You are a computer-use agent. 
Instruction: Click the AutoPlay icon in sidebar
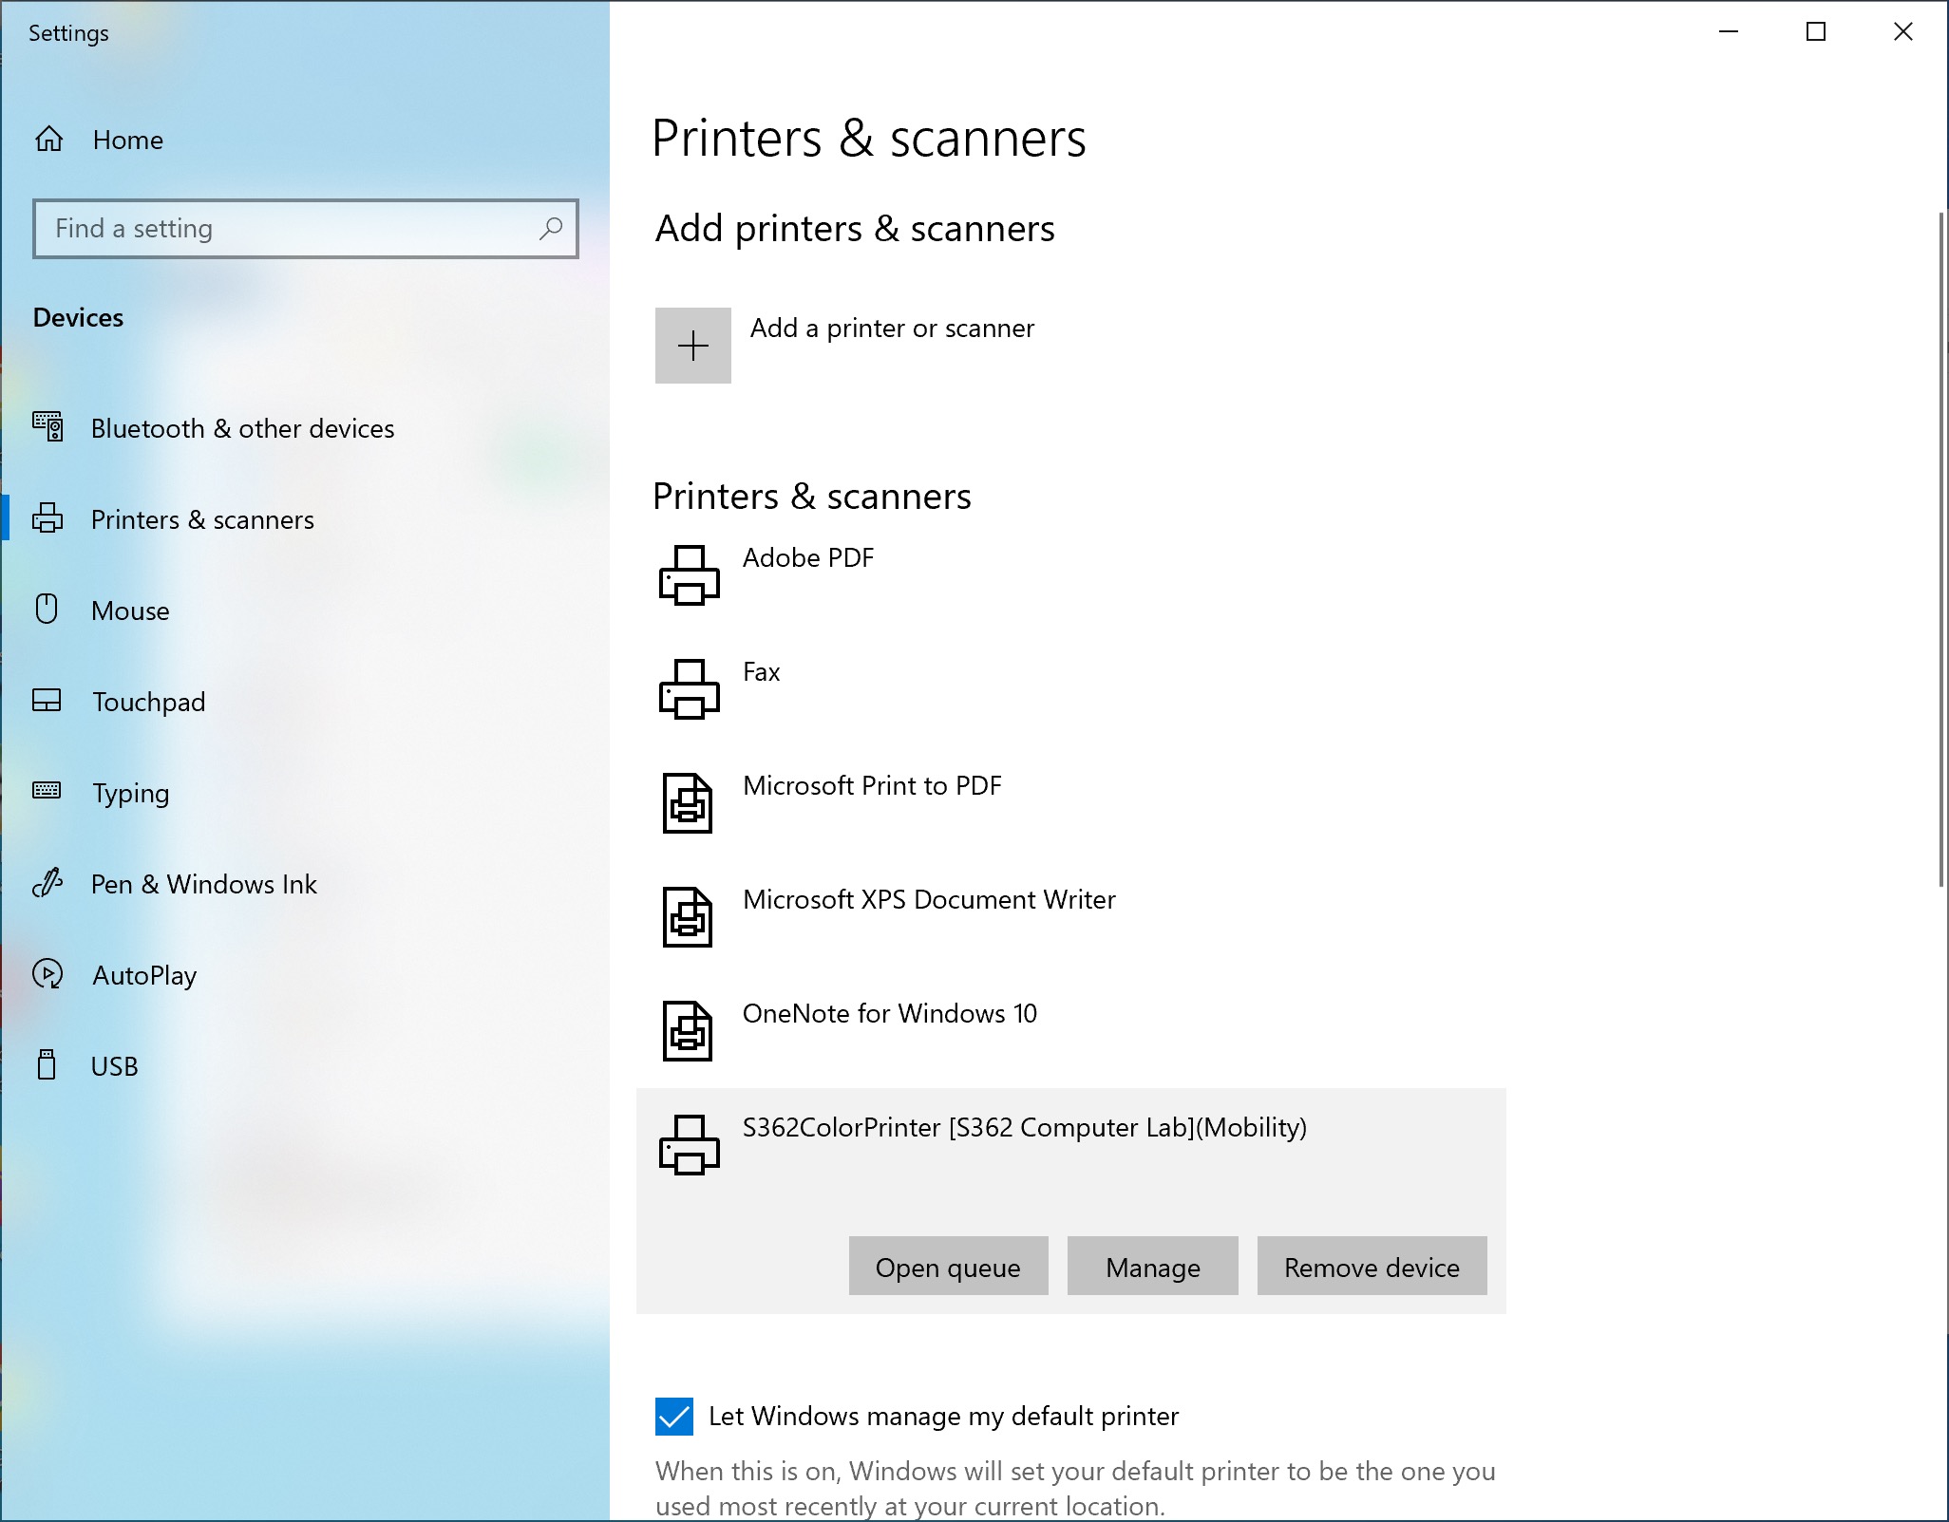(x=47, y=974)
